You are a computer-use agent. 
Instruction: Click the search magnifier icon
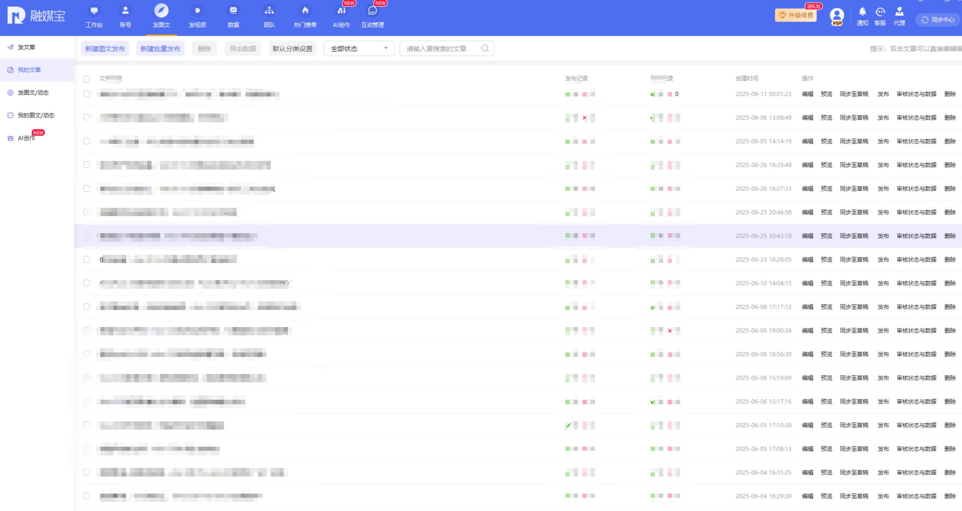click(x=485, y=48)
